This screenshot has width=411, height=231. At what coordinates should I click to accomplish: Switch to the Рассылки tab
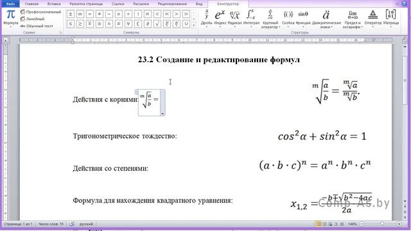[141, 4]
